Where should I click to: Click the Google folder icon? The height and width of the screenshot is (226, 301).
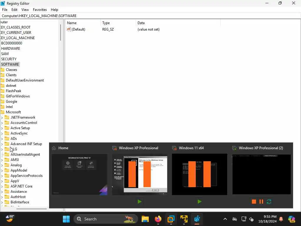tap(2, 102)
